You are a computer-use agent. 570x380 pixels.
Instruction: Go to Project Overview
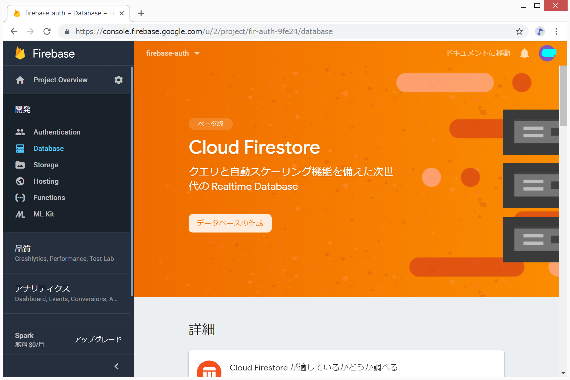point(60,80)
